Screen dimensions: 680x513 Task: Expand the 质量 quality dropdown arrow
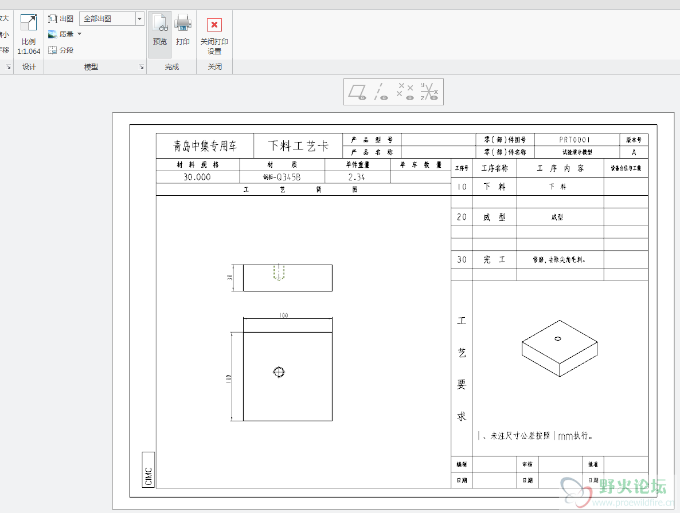click(x=79, y=34)
